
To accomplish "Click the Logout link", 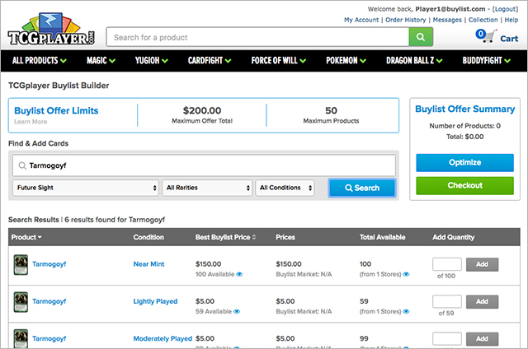I will [x=505, y=9].
